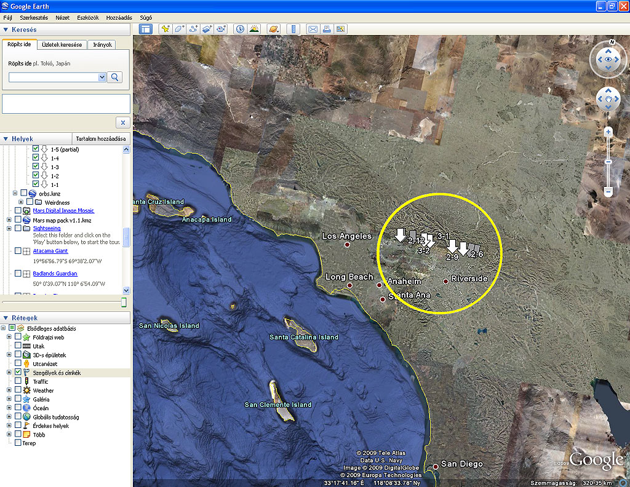The image size is (630, 487).
Task: Click the magnifier search button
Action: 115,77
